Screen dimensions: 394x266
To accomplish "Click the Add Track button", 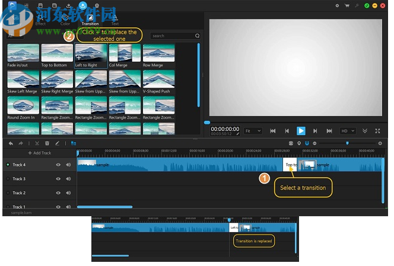I will coord(40,153).
